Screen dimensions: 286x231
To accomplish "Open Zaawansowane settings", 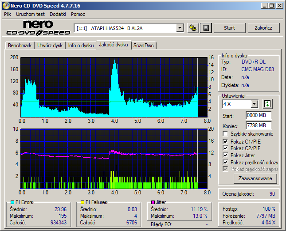I will tap(255, 178).
